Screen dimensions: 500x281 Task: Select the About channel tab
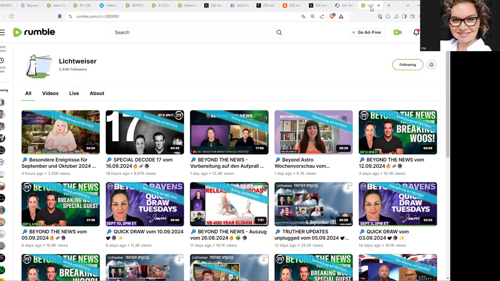pyautogui.click(x=97, y=93)
